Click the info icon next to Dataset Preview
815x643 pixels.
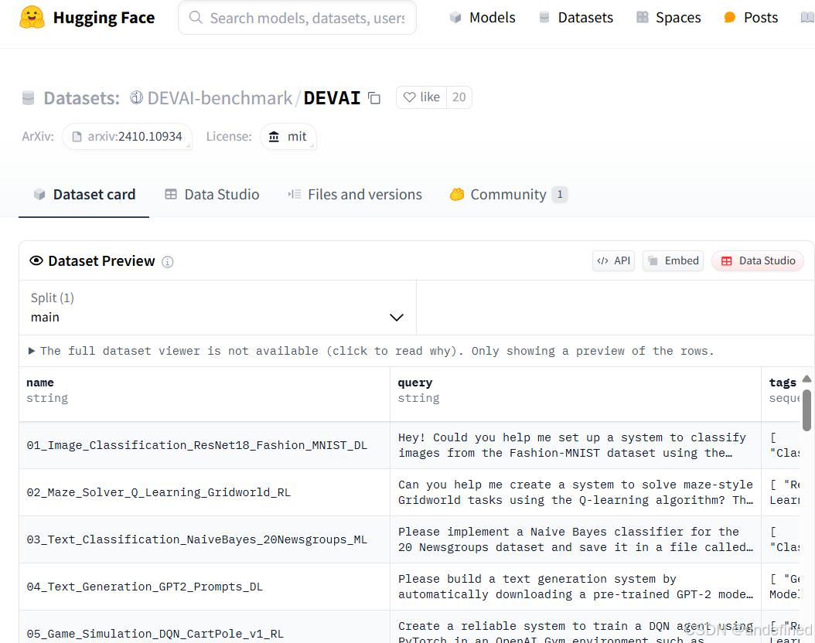point(167,262)
